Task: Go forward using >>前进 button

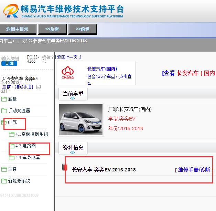Action: point(83,29)
